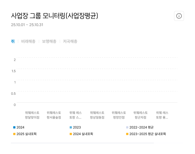Image resolution: width=195 pixels, height=154 pixels.
Task: Click the 위췔레스토랑군자점 axis label
Action: coord(140,115)
